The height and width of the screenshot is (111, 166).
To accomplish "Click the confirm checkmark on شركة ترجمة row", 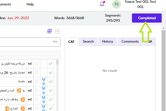I will (51, 64).
